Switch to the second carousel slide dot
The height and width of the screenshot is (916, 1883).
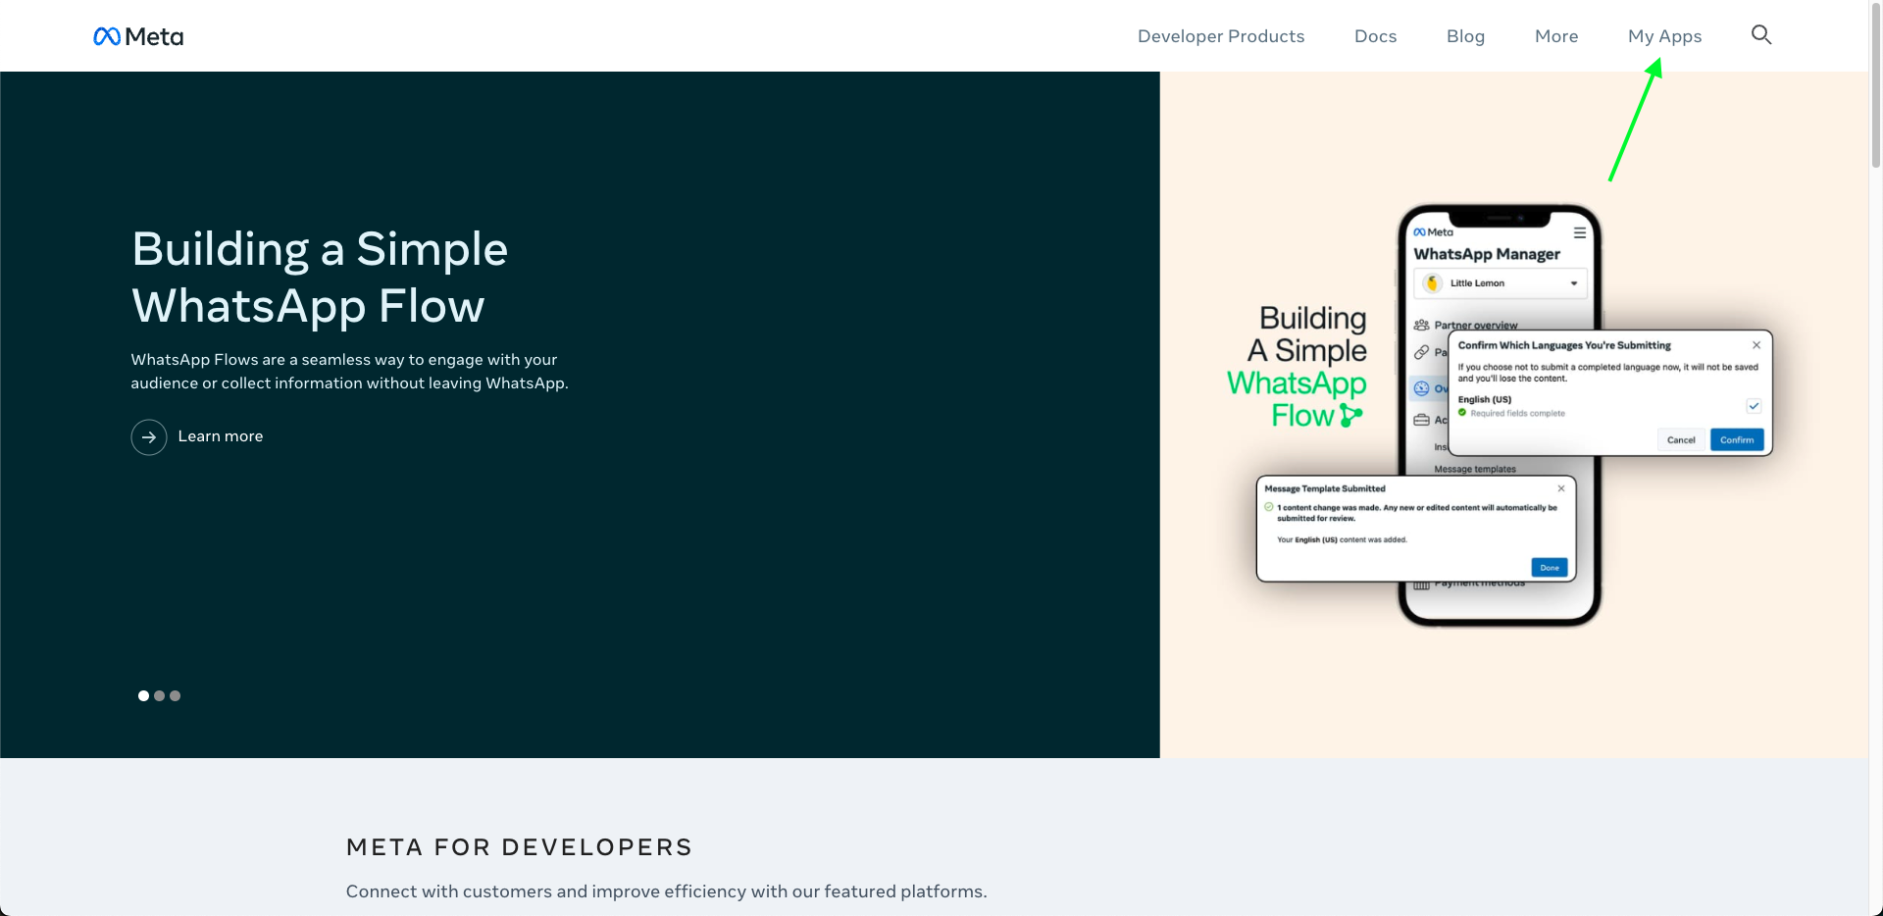coord(159,695)
